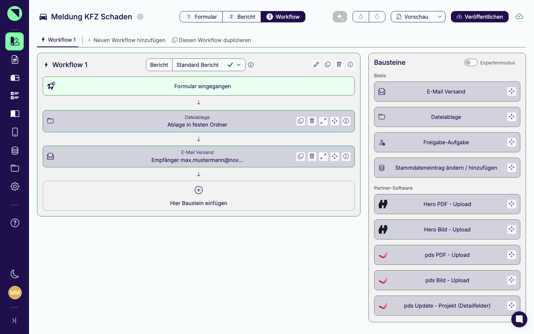Click the undo arrow button
Image resolution: width=534 pixels, height=334 pixels.
click(x=361, y=17)
